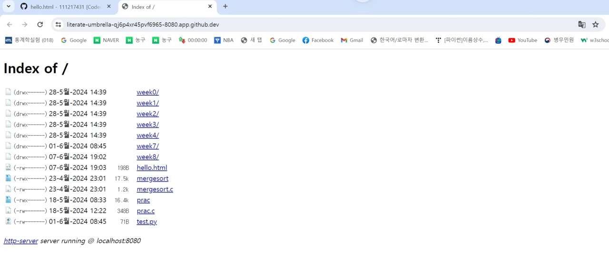Screen dimensions: 609x267
Task: Open 통계학실험 (018) bookmark
Action: coord(29,40)
